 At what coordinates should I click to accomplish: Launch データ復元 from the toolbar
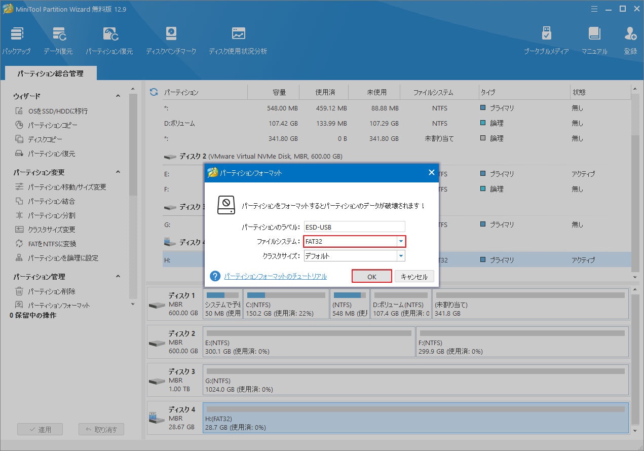point(58,41)
